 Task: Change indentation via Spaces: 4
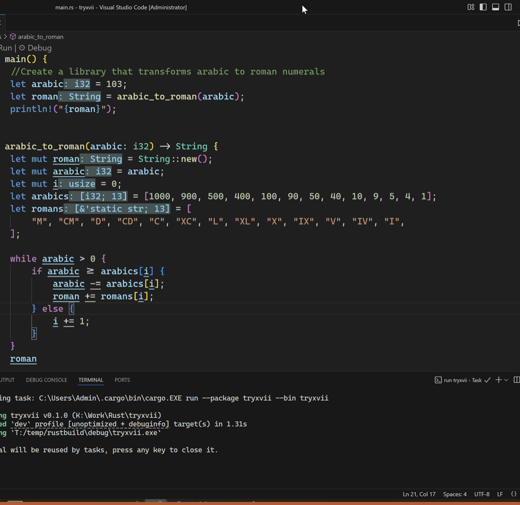(x=454, y=494)
